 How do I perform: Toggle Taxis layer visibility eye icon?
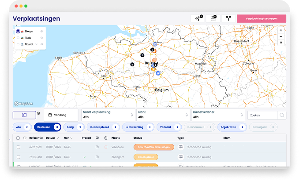(x=42, y=38)
